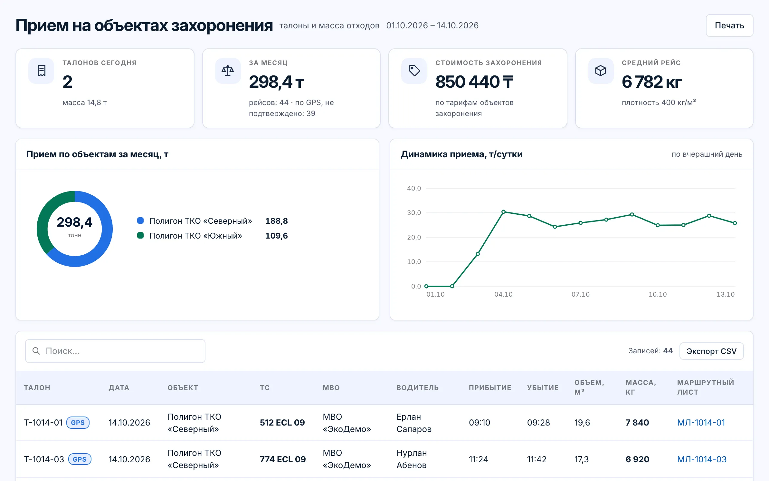Image resolution: width=769 pixels, height=481 pixels.
Task: Click the magnifier icon in the search field
Action: click(x=36, y=351)
